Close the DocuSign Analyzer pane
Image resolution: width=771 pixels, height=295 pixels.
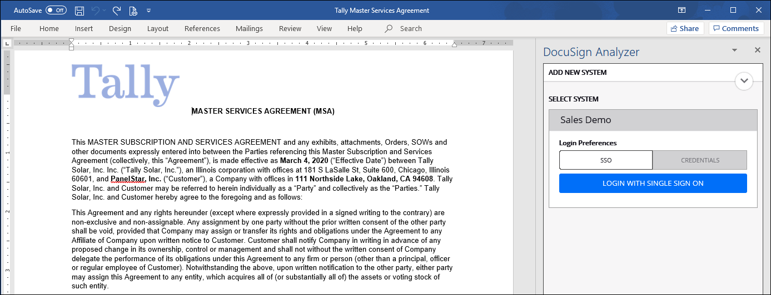tap(757, 50)
